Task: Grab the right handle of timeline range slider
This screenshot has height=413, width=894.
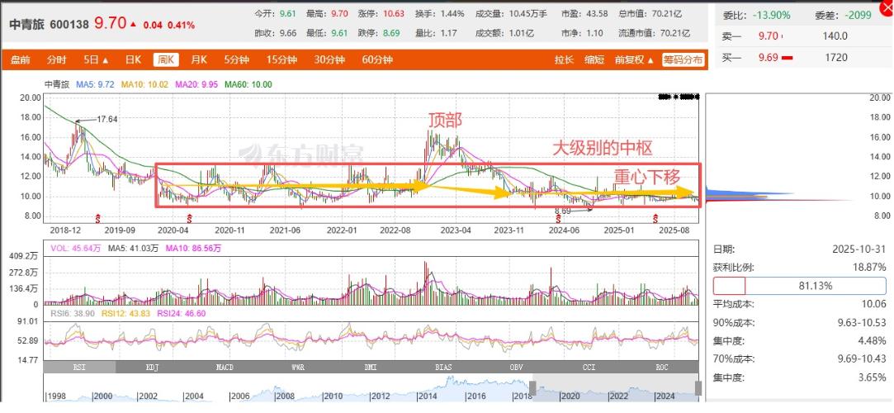Action: [x=698, y=388]
